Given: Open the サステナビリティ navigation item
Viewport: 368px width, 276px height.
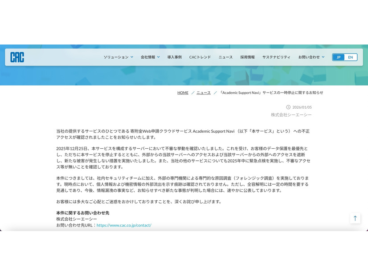Looking at the screenshot, I should point(276,57).
